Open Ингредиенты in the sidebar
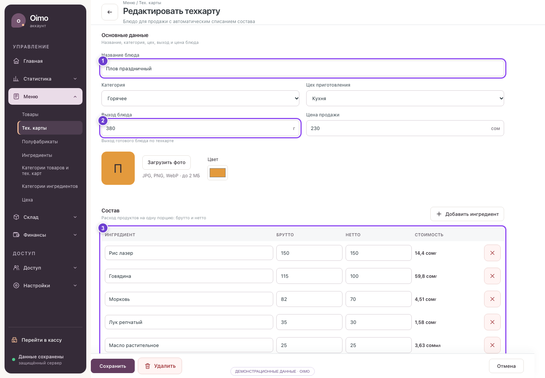Viewport: 545px width, 378px height. tap(50, 155)
